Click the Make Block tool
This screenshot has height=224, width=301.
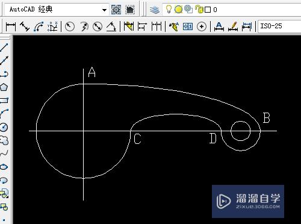(x=4, y=207)
